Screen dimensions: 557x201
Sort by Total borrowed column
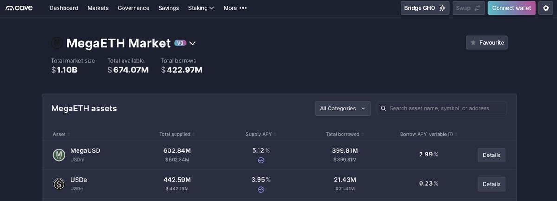point(344,134)
